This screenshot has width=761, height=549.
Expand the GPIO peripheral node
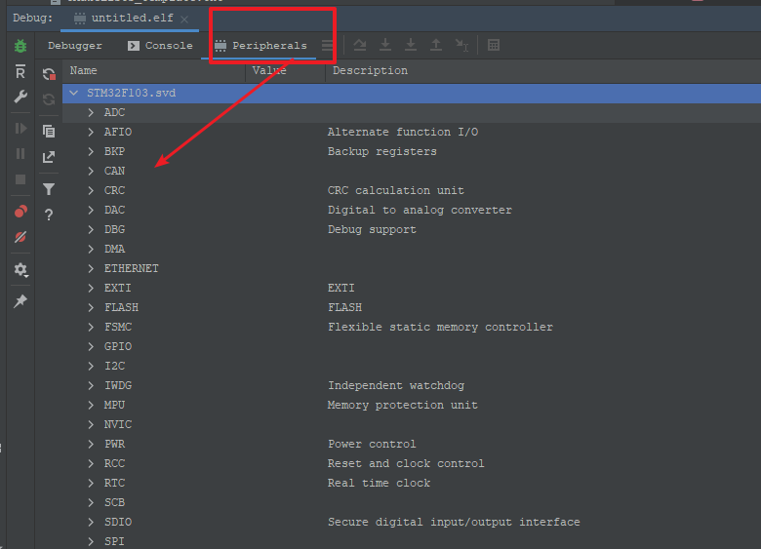[91, 346]
